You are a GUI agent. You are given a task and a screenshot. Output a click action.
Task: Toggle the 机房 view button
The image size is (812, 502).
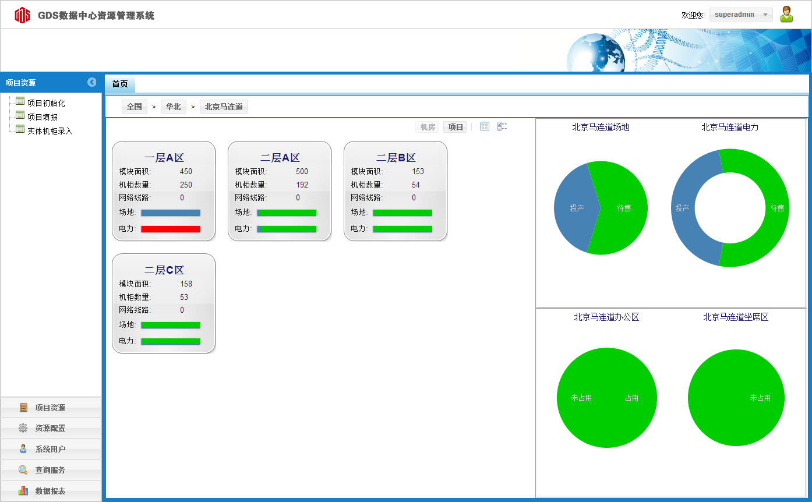click(x=428, y=127)
